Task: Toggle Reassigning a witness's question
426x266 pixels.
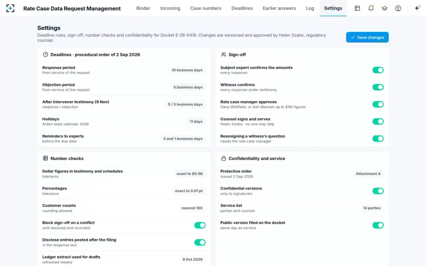Action: tap(378, 139)
